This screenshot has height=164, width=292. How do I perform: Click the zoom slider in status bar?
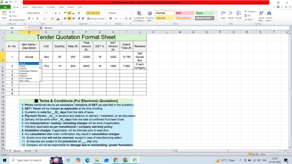pyautogui.click(x=279, y=154)
